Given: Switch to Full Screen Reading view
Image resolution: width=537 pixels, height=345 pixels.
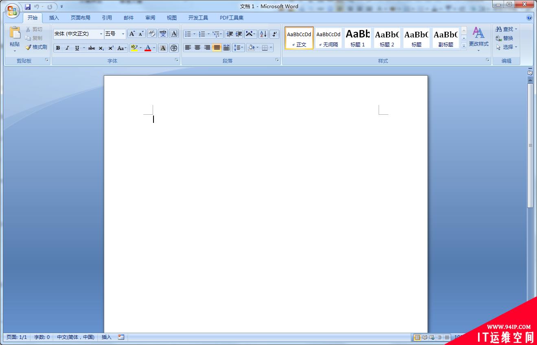Looking at the screenshot, I should pyautogui.click(x=425, y=337).
